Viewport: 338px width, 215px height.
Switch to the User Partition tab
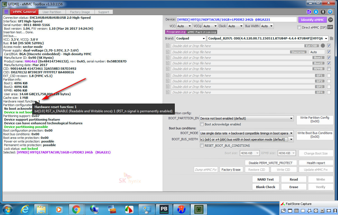(52, 12)
